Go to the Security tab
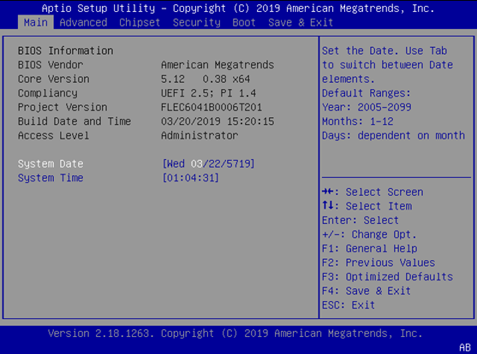This screenshot has width=477, height=354. coord(196,22)
